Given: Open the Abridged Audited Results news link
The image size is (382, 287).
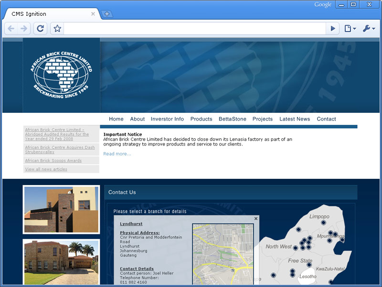Looking at the screenshot, I should (x=57, y=134).
